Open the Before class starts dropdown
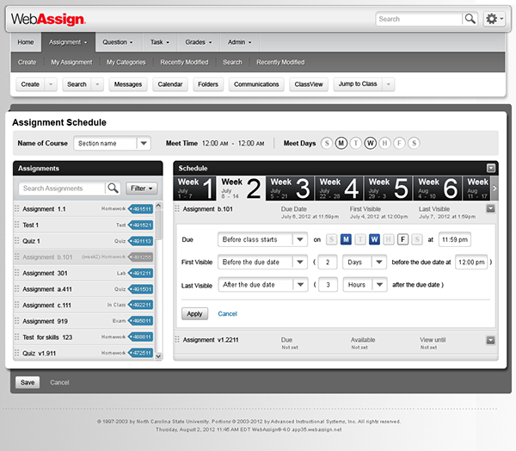Viewport: 516px width, 451px height. (x=298, y=239)
